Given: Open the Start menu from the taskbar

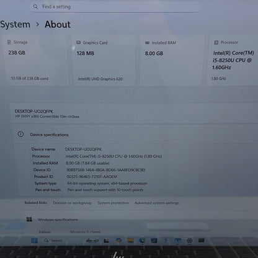Looking at the screenshot, I should (x=34, y=241).
